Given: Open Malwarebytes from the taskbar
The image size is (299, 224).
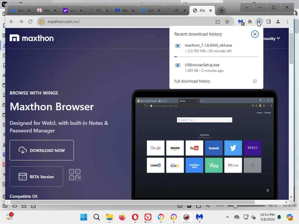Looking at the screenshot, I should (x=199, y=217).
